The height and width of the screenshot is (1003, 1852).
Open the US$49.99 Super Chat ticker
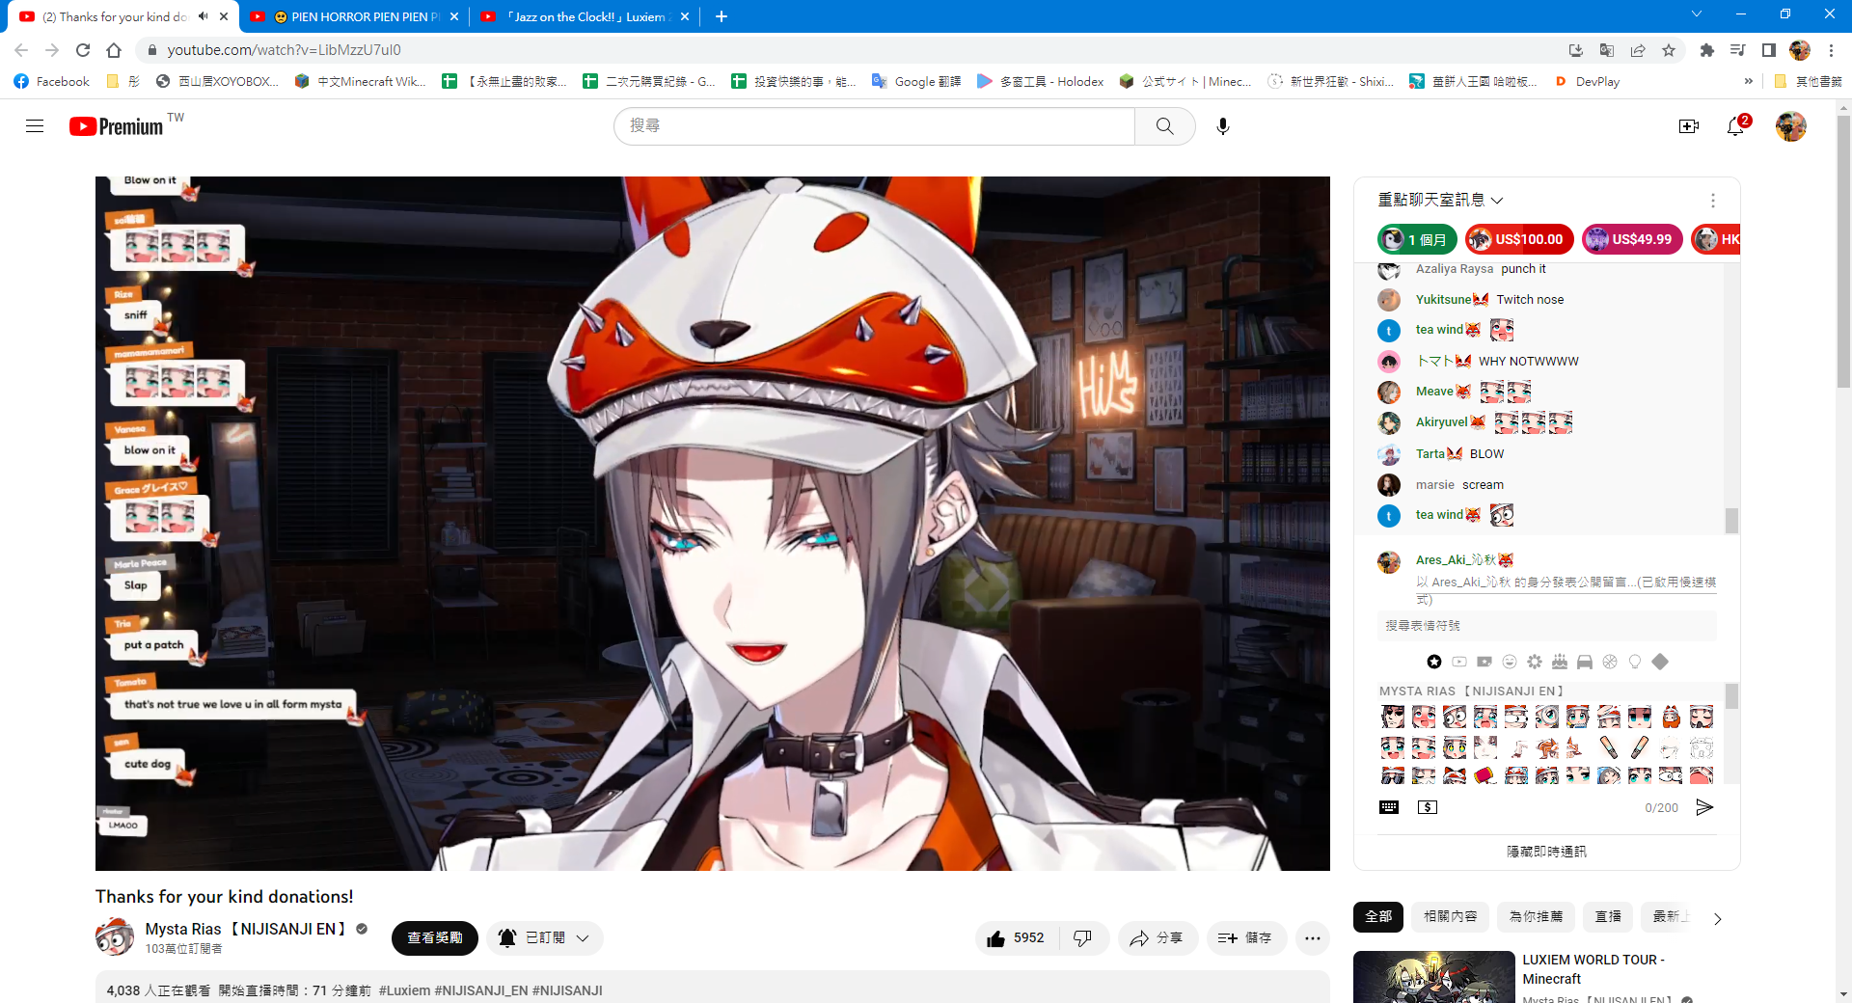coord(1632,239)
